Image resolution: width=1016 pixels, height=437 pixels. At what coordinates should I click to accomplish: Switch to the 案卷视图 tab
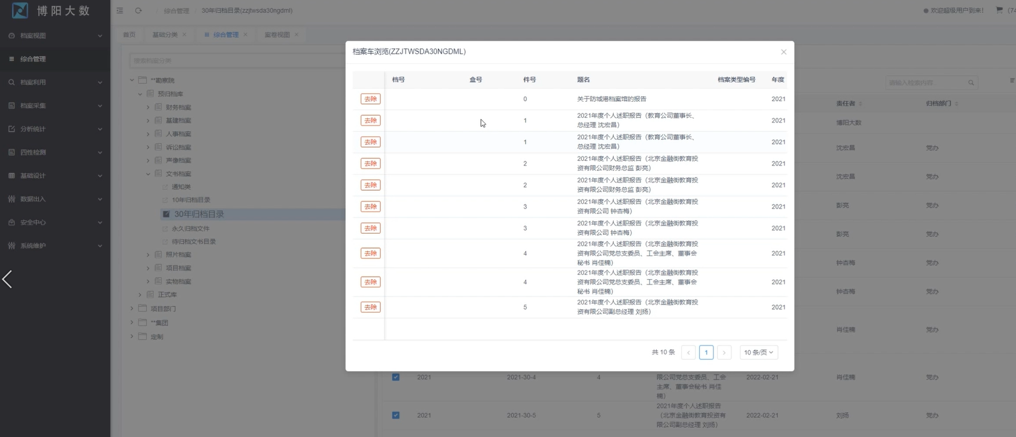pyautogui.click(x=277, y=35)
